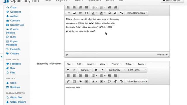Insert media in upper editor toolbar
The height and width of the screenshot is (105, 187).
[86, 13]
